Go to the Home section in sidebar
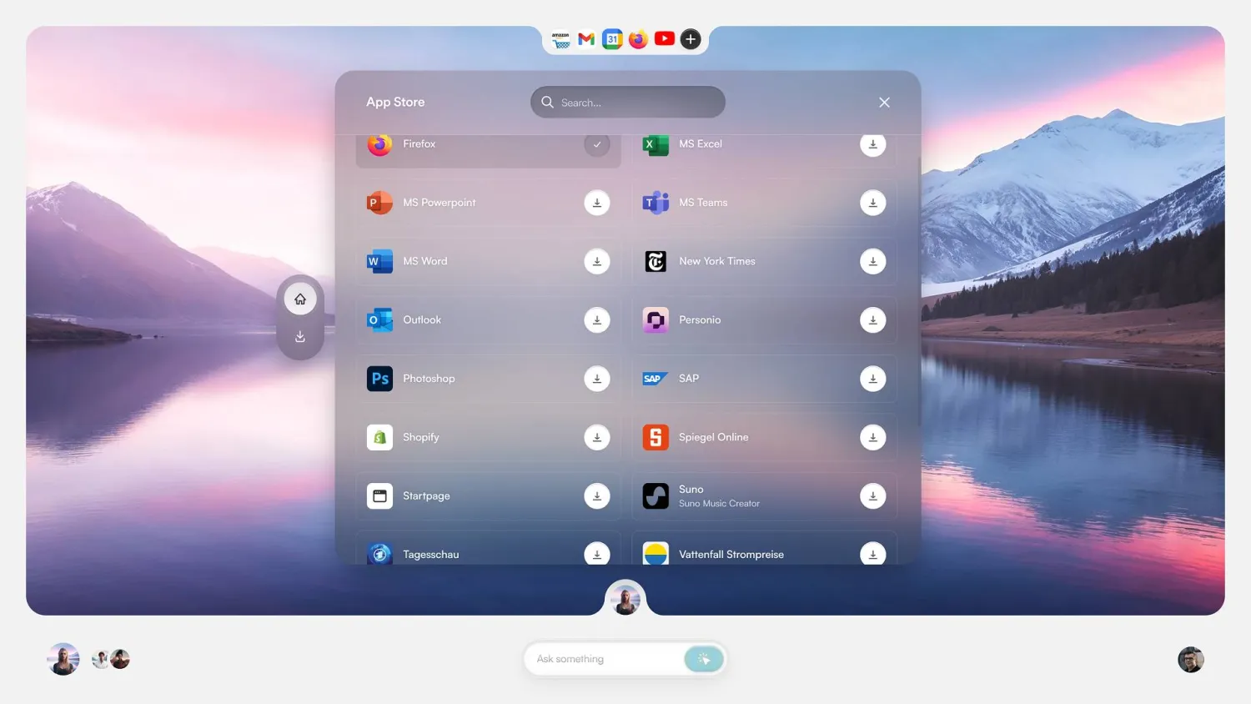The height and width of the screenshot is (704, 1251). pos(300,299)
